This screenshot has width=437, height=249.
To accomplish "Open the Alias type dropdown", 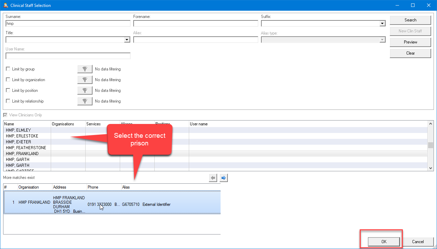I will pos(382,40).
